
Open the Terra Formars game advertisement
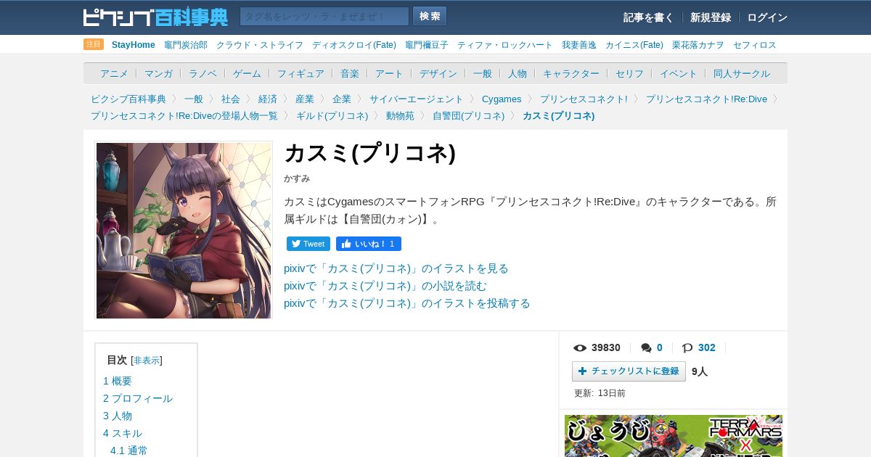(x=674, y=436)
